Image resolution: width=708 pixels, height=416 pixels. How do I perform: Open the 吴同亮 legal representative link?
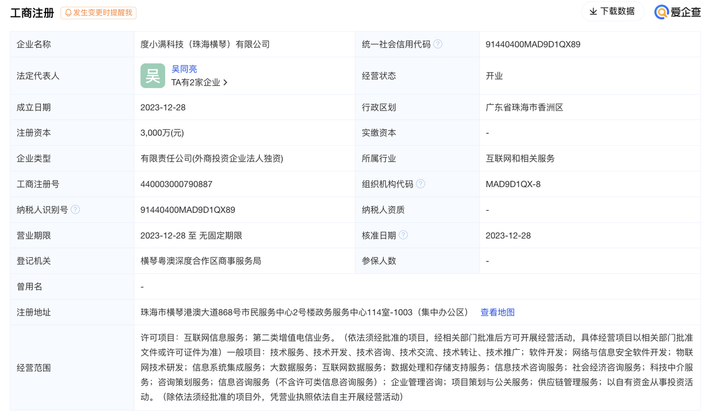pos(184,69)
